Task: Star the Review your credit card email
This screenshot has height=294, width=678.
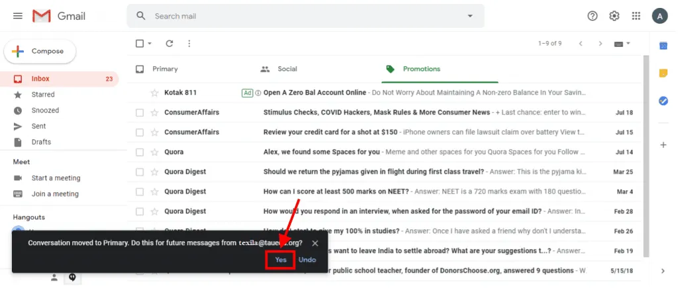Action: pyautogui.click(x=154, y=133)
